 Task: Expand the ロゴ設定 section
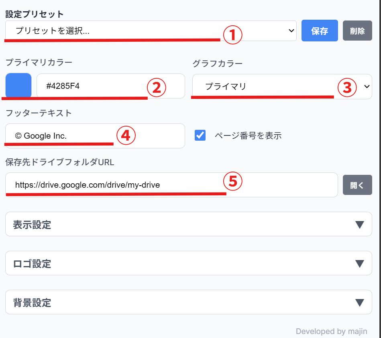click(188, 263)
